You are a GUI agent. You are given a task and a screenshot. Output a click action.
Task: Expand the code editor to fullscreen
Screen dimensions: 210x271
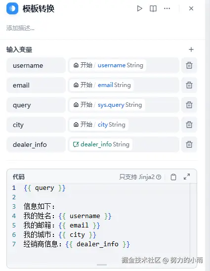pos(187,177)
